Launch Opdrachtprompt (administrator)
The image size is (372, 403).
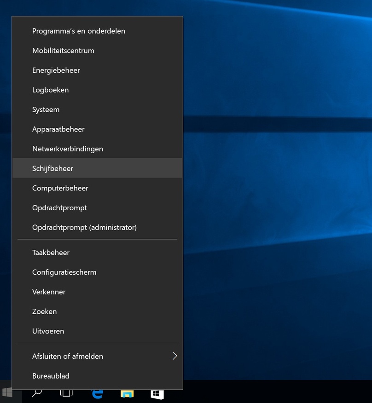(x=98, y=227)
